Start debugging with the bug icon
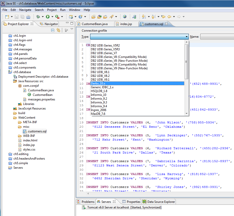Image resolution: width=234 pixels, height=216 pixels. click(38, 17)
